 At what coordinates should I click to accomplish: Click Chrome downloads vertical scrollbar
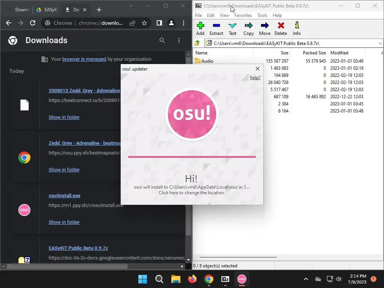pos(188,147)
